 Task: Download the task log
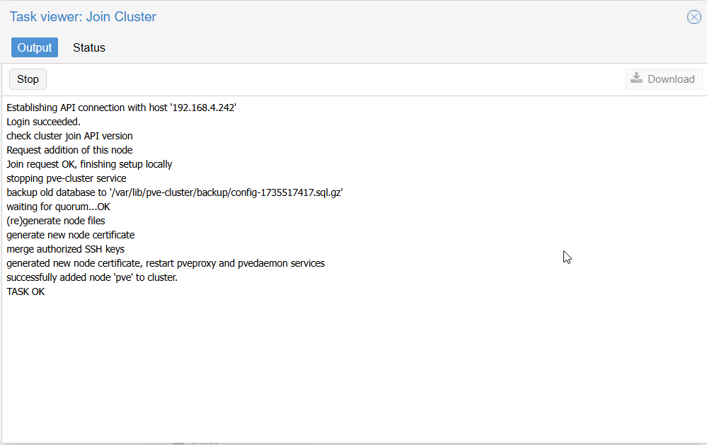pos(664,79)
